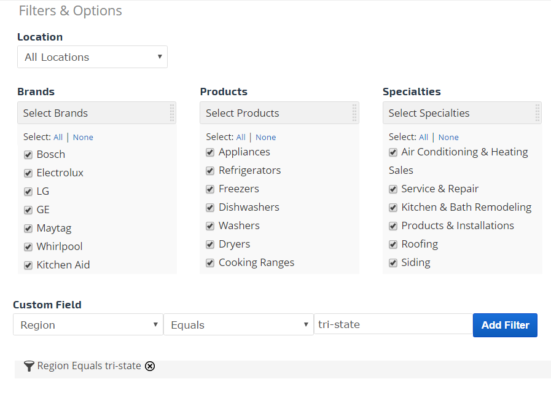551x395 pixels.
Task: Disable the Dishwashers checkbox
Action: click(210, 208)
